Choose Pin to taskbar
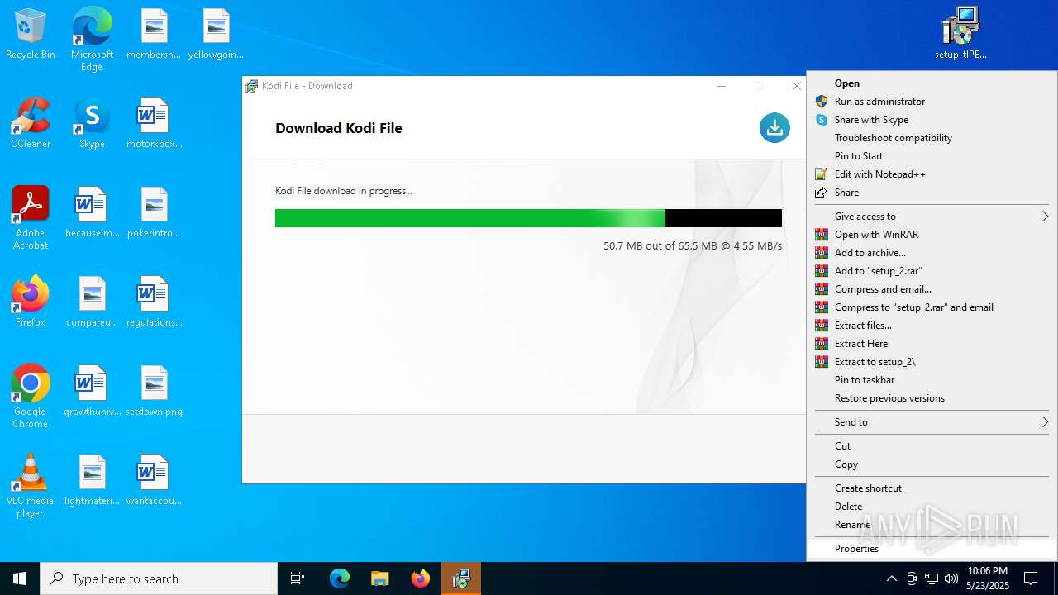 [932, 380]
